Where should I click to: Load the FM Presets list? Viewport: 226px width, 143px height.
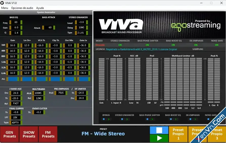(x=48, y=134)
